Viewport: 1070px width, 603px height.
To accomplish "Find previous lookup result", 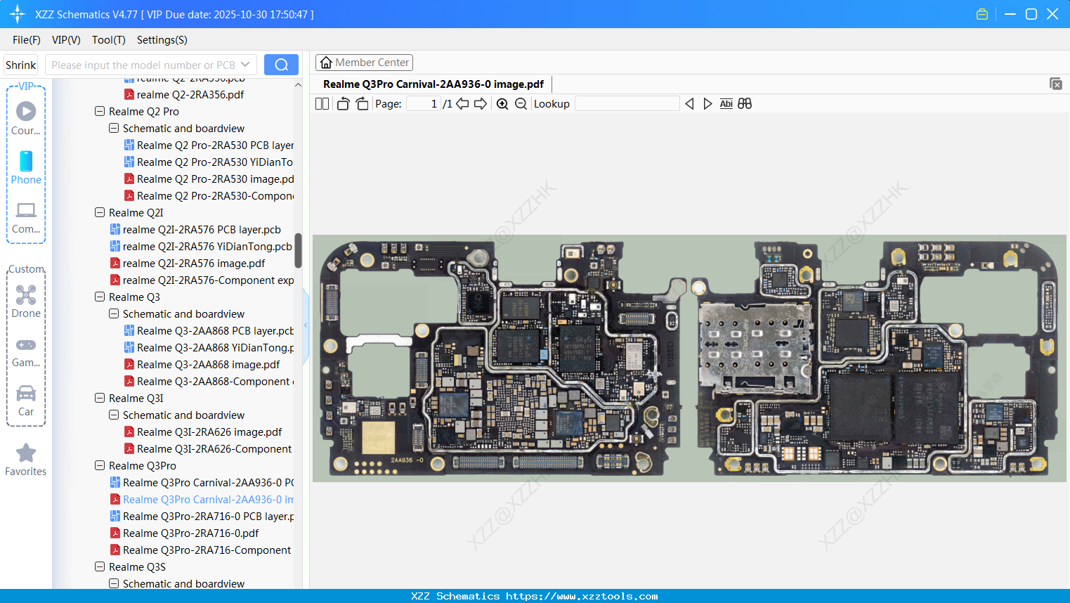I will [x=689, y=104].
